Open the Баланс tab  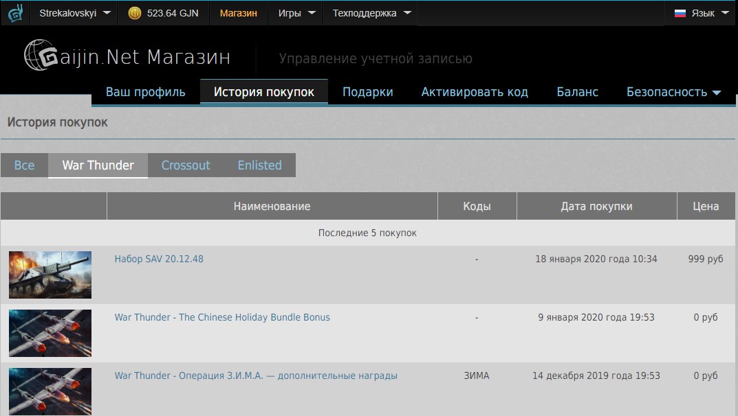[x=578, y=92]
